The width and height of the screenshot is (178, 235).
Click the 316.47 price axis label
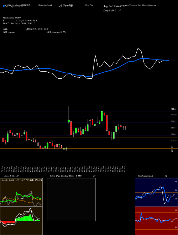coord(173,128)
